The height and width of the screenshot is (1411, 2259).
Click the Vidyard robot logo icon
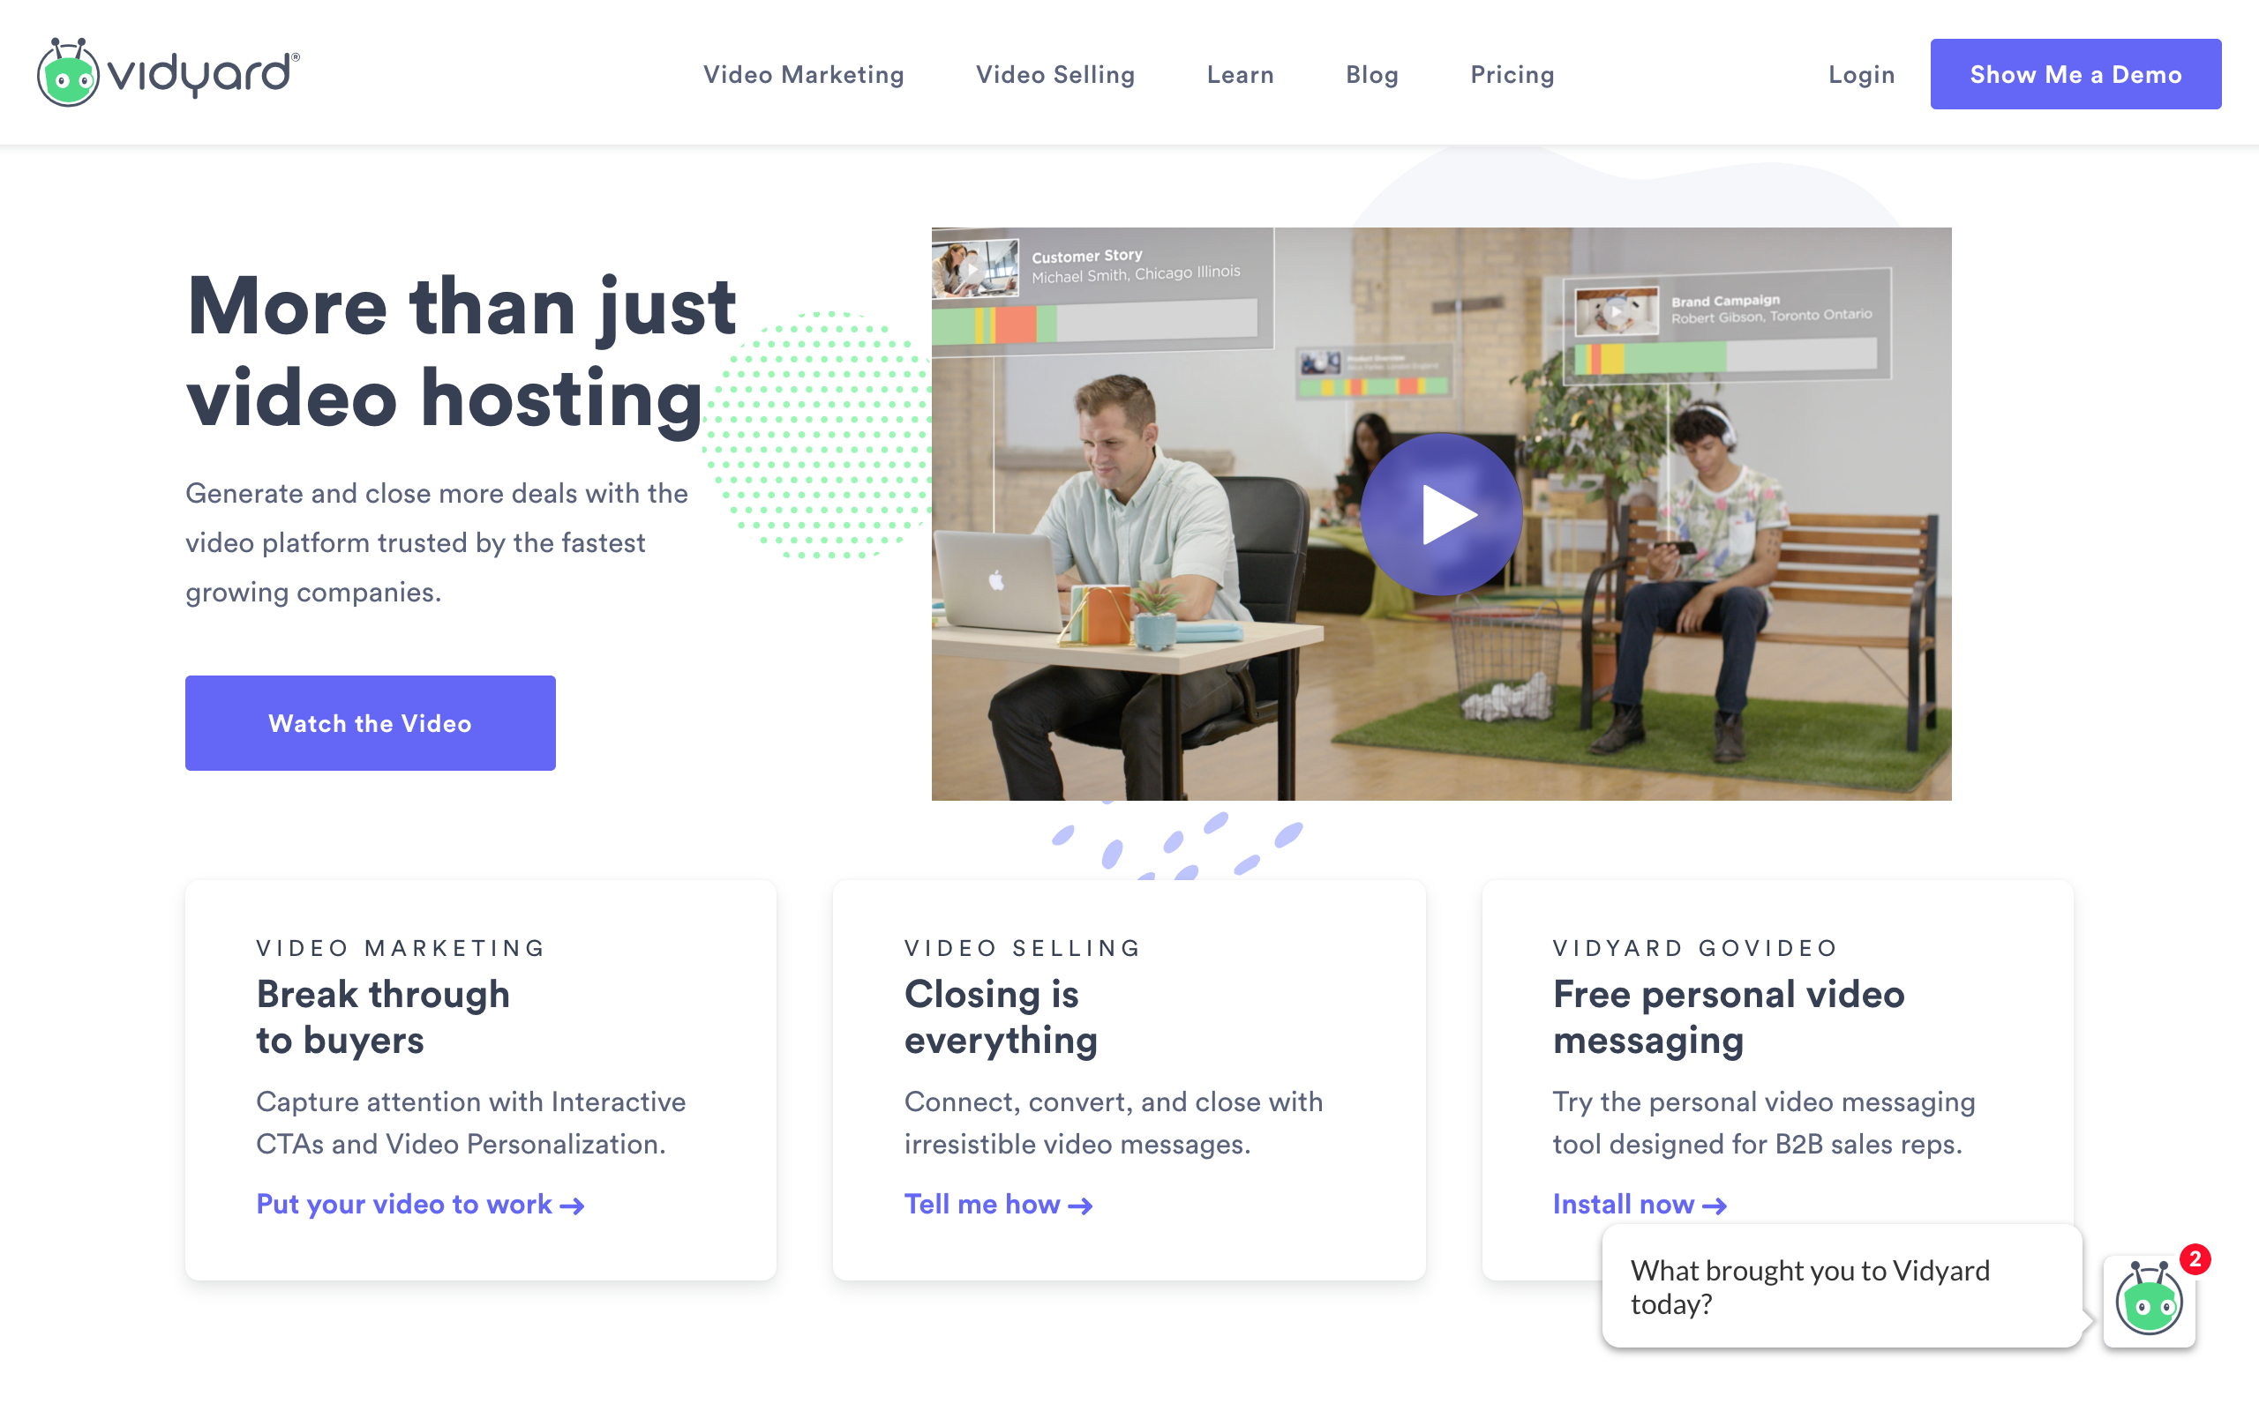click(x=67, y=74)
